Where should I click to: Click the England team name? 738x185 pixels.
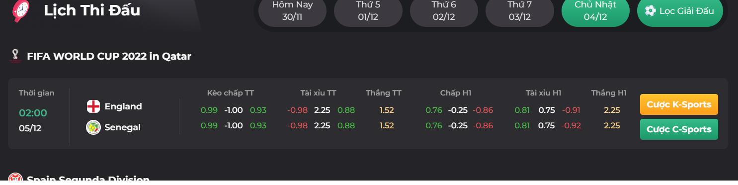click(123, 106)
